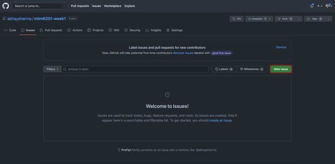The height and width of the screenshot is (164, 335).
Task: Click the Label issues banner headline text
Action: [x=167, y=48]
